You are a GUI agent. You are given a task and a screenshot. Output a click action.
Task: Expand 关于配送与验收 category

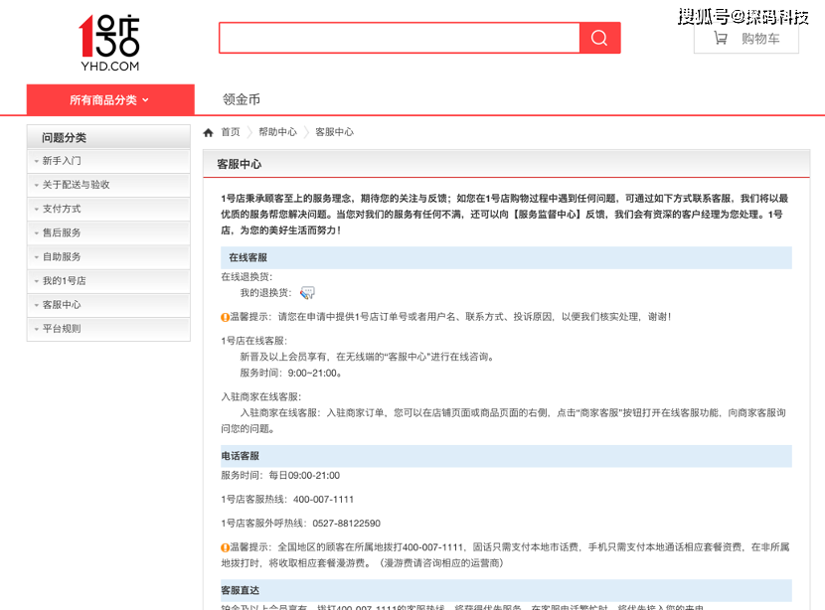(108, 185)
